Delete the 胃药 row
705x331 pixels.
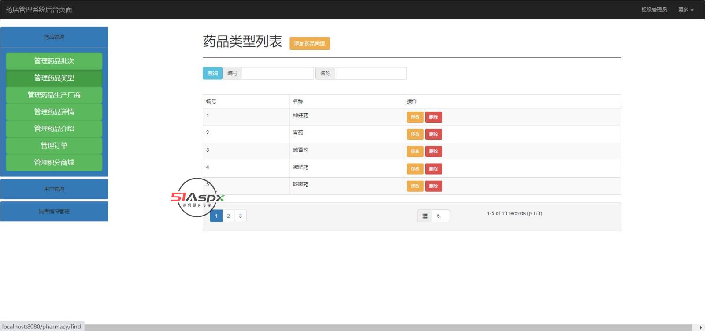pos(433,134)
